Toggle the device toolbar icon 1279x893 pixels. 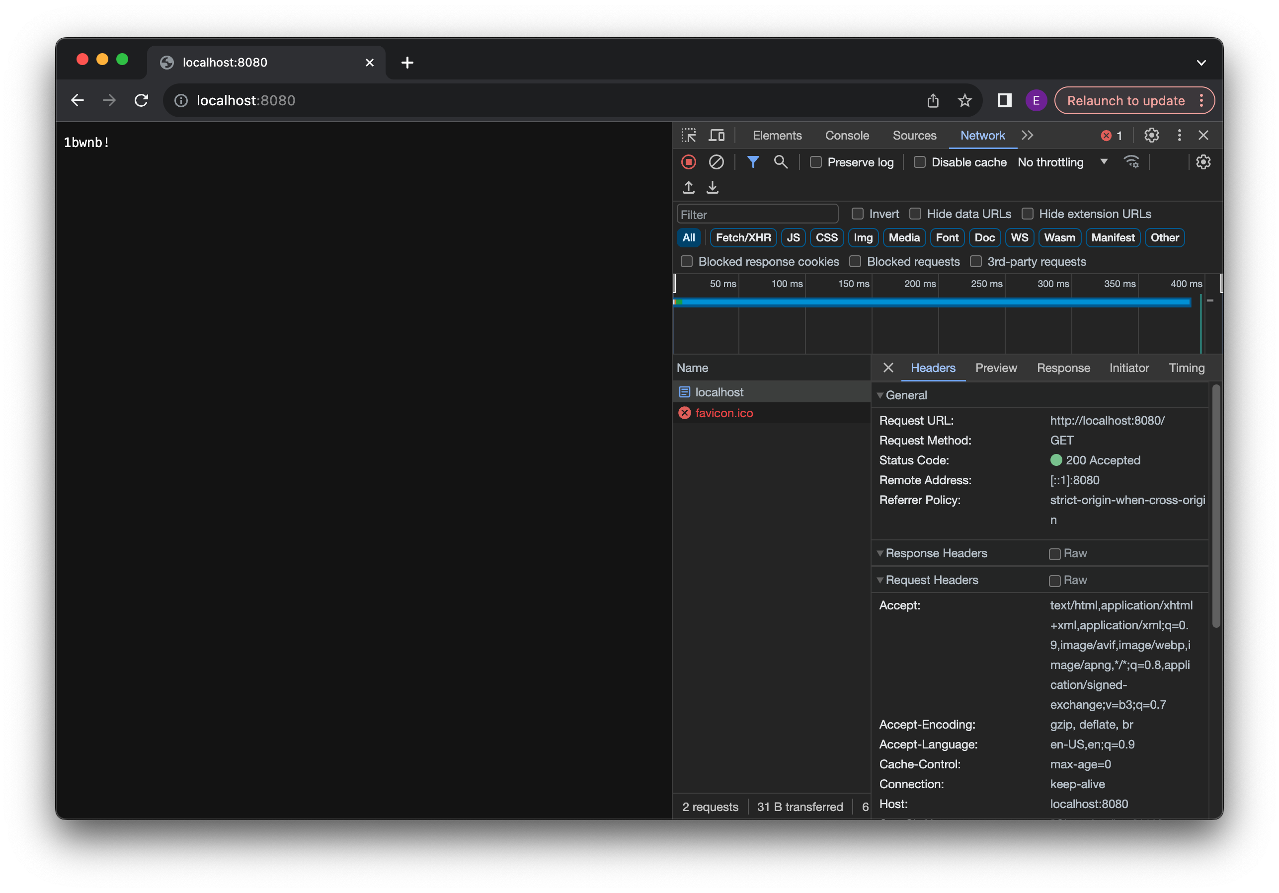click(717, 135)
